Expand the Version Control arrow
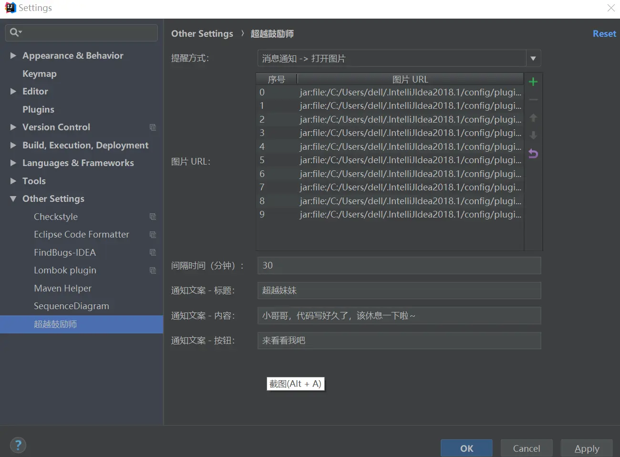620x457 pixels. coord(13,127)
